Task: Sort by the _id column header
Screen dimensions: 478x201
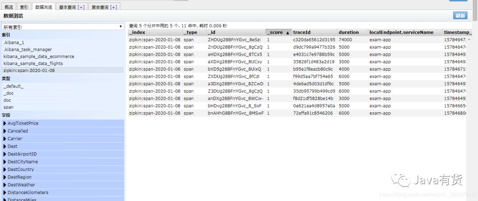Action: [x=236, y=32]
